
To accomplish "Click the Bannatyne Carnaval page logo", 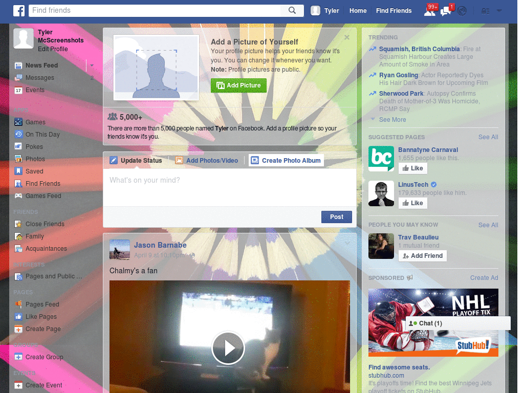I will [x=381, y=159].
